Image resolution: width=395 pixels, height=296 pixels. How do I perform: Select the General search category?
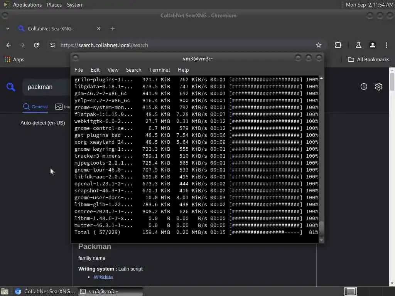coord(35,107)
